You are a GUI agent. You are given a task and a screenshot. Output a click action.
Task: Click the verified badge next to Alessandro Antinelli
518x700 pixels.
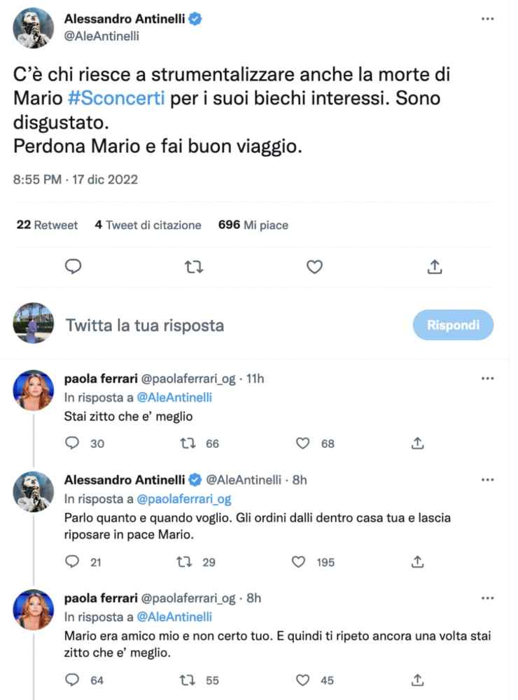click(x=195, y=19)
